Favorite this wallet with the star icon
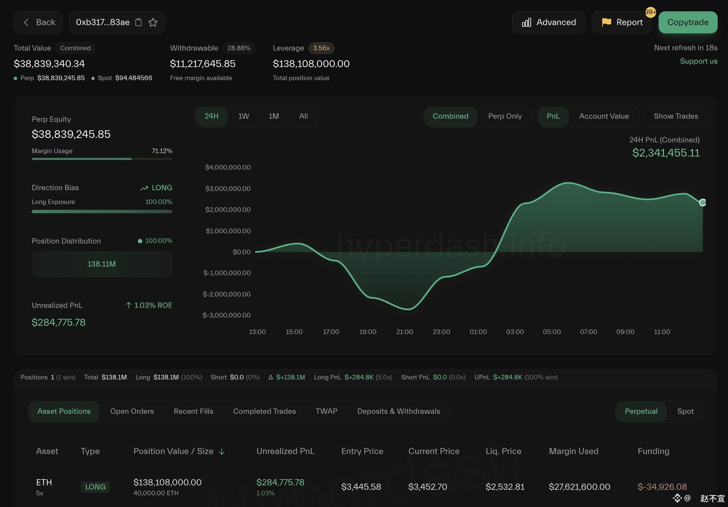The width and height of the screenshot is (728, 507). (153, 22)
